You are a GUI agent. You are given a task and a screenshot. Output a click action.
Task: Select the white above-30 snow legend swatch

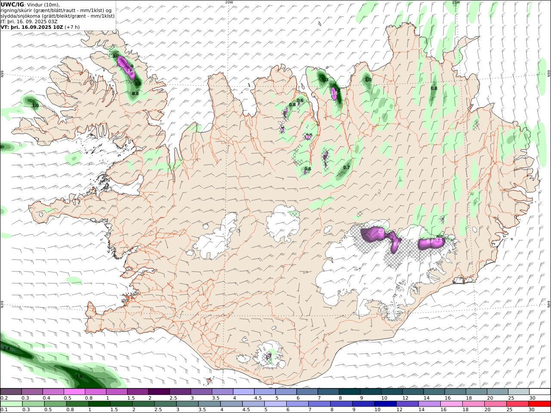pos(539,392)
